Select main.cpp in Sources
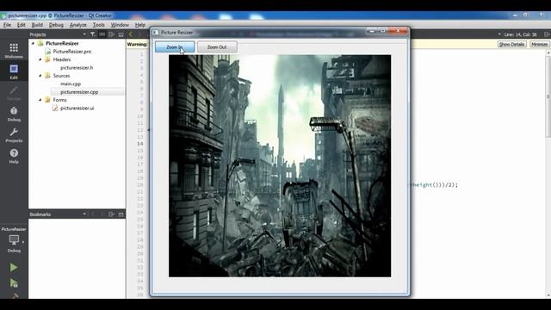This screenshot has height=310, width=551. point(71,84)
